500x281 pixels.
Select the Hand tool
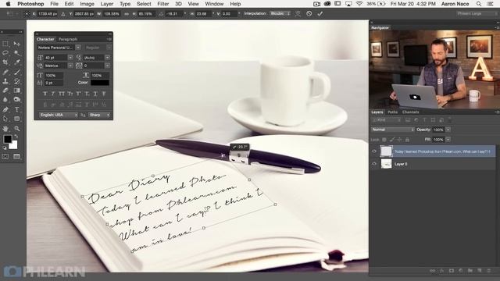(x=5, y=128)
